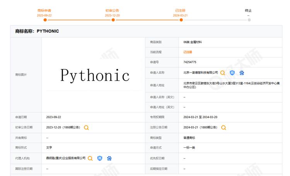Click the 商标图片 label
This screenshot has height=176, width=290.
coord(21,74)
